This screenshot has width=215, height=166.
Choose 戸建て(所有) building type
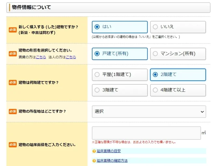click(x=120, y=54)
